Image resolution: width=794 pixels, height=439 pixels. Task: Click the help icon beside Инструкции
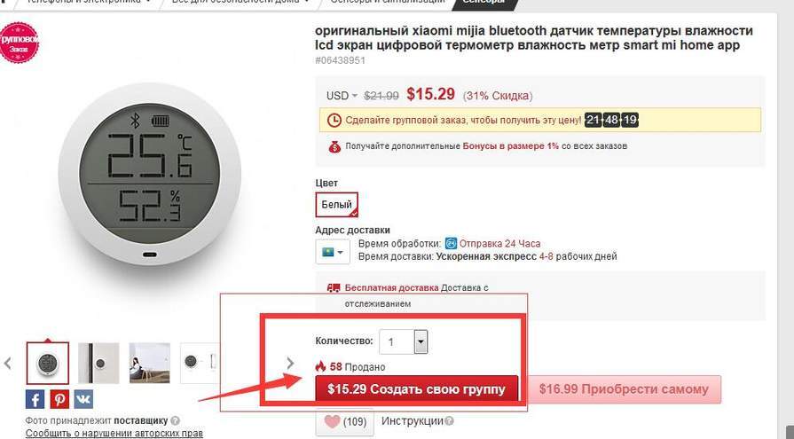[449, 420]
